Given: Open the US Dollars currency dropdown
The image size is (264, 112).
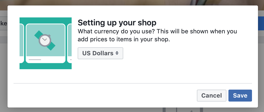Looking at the screenshot, I should 100,53.
